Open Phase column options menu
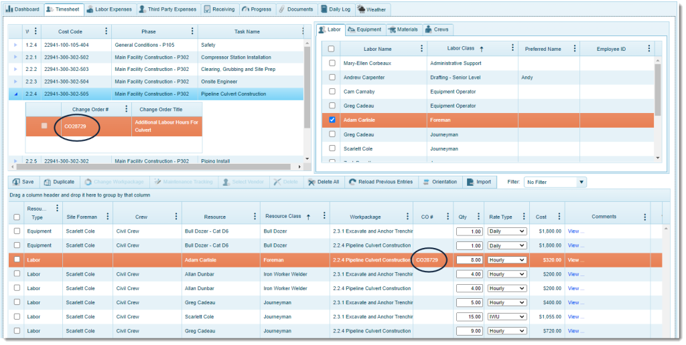Screen dimensions: 686x345 [192, 31]
